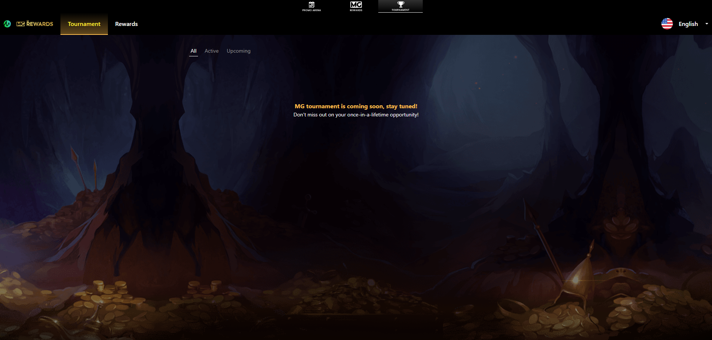Viewport: 712px width, 340px height.
Task: Click the gold REWARDS wordmark in header
Action: pos(40,24)
